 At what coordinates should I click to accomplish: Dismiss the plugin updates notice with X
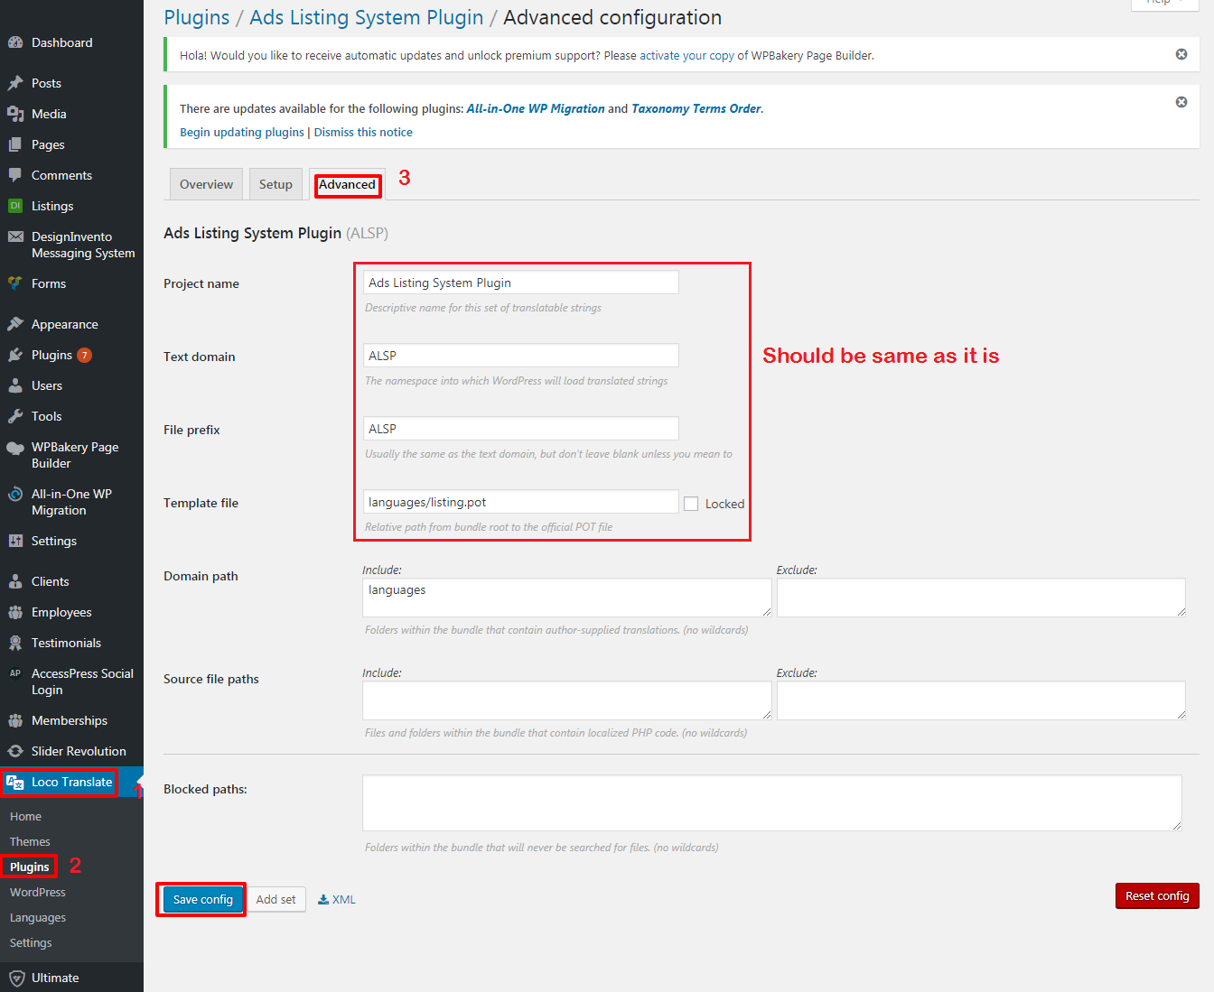click(x=1181, y=102)
